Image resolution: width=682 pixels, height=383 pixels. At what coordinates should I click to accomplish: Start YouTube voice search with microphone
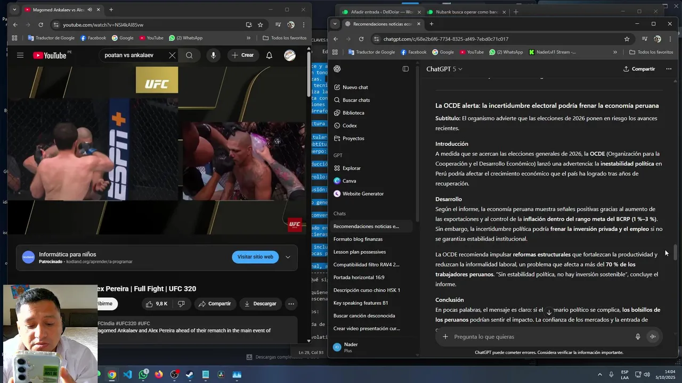[x=213, y=55]
